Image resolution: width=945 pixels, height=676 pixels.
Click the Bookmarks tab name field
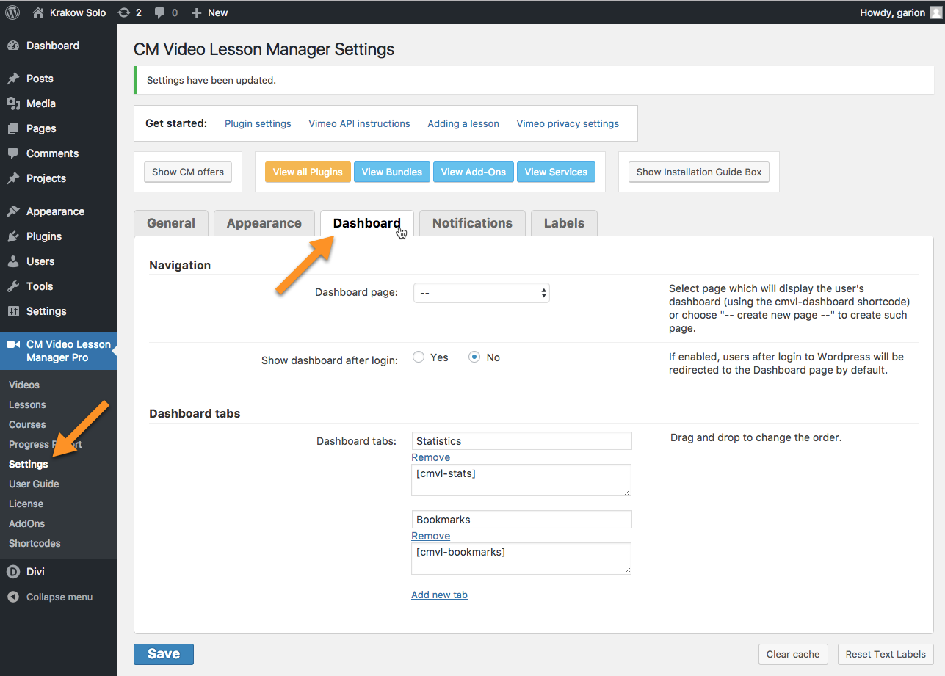[521, 520]
